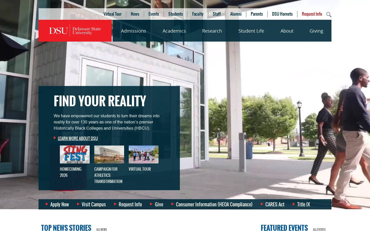Click Apply Now in the quick links bar
370x231 pixels.
(60, 204)
